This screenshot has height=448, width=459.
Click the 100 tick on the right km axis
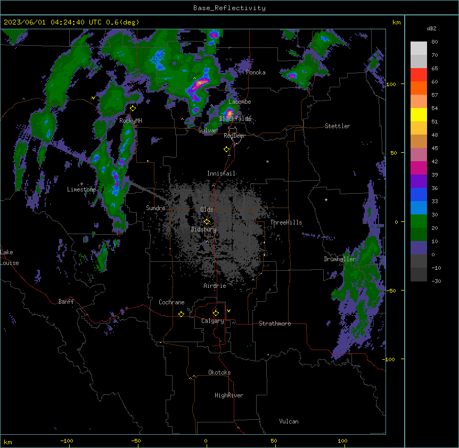[x=391, y=84]
